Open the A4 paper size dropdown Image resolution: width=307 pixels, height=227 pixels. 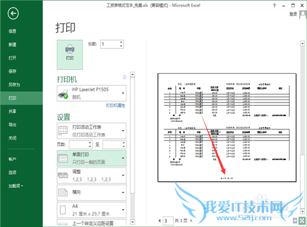point(91,210)
